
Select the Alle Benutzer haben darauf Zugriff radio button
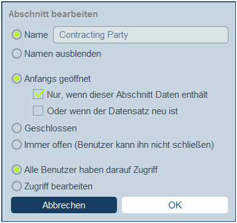tap(16, 170)
